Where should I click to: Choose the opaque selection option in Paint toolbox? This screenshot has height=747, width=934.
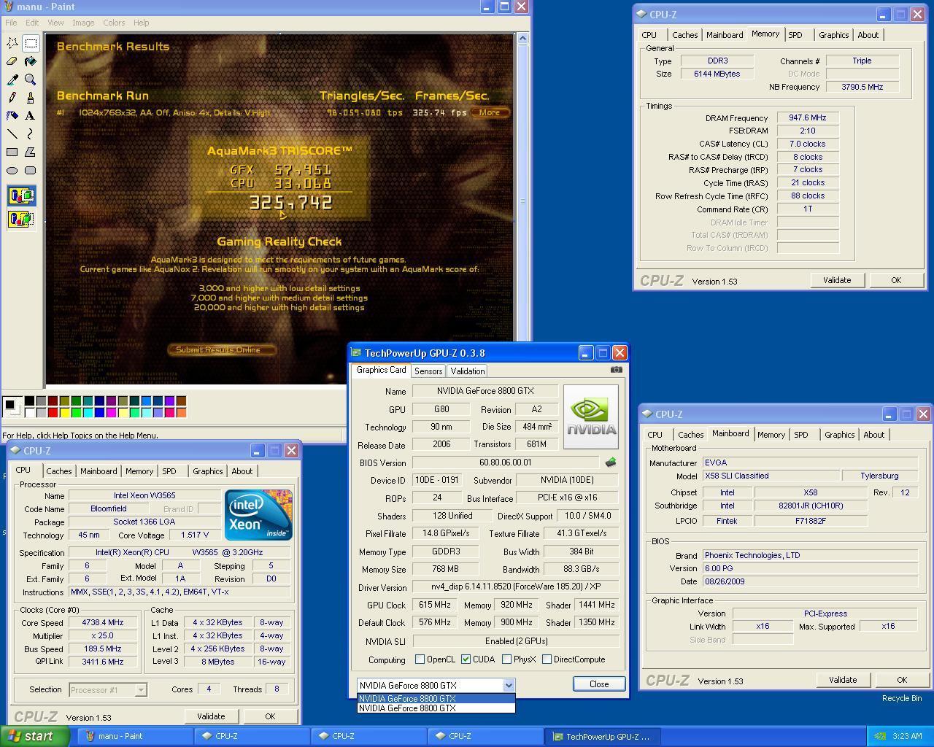21,196
